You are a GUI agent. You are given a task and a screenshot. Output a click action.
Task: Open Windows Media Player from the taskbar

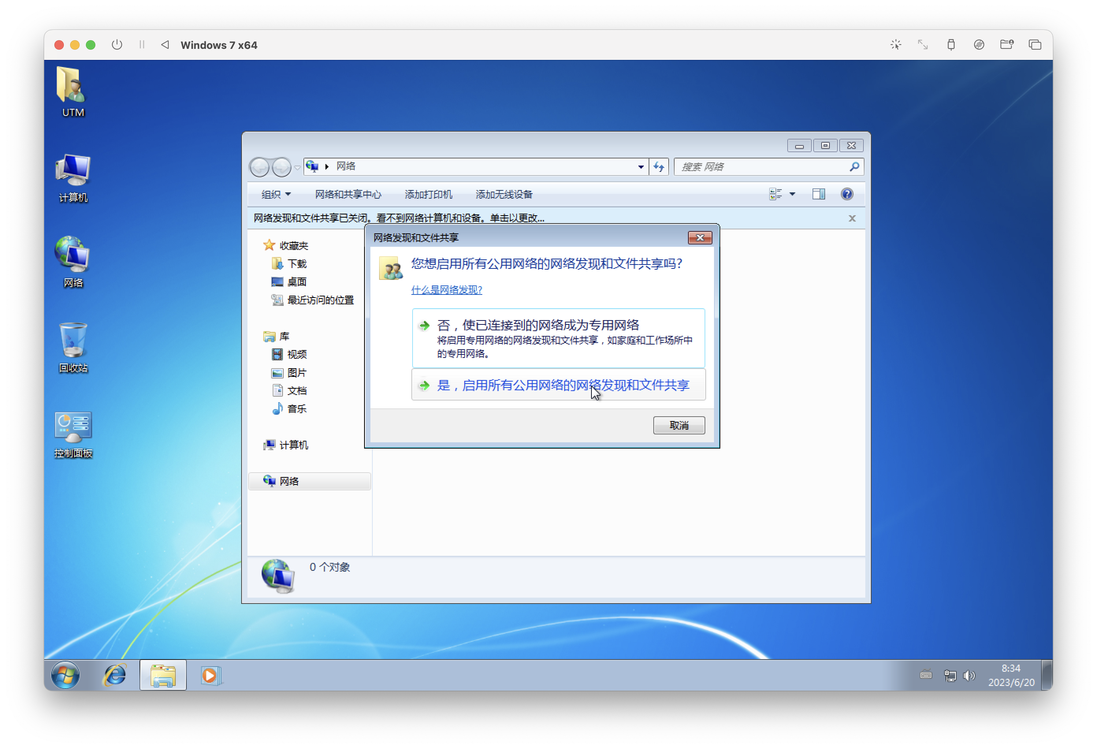[x=211, y=675]
